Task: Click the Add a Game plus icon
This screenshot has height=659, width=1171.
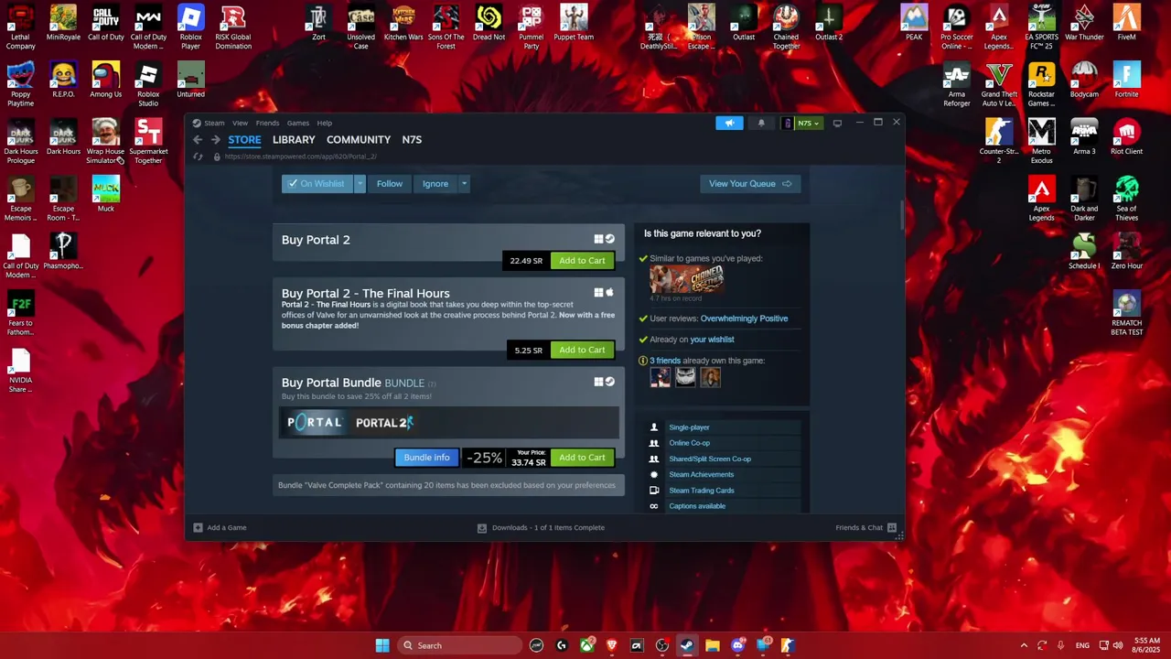Action: pos(198,527)
